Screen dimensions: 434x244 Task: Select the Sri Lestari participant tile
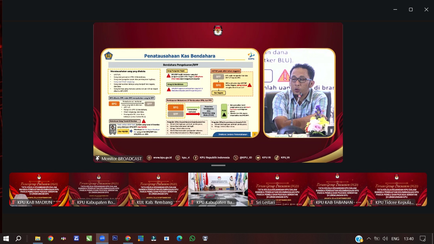(x=277, y=189)
